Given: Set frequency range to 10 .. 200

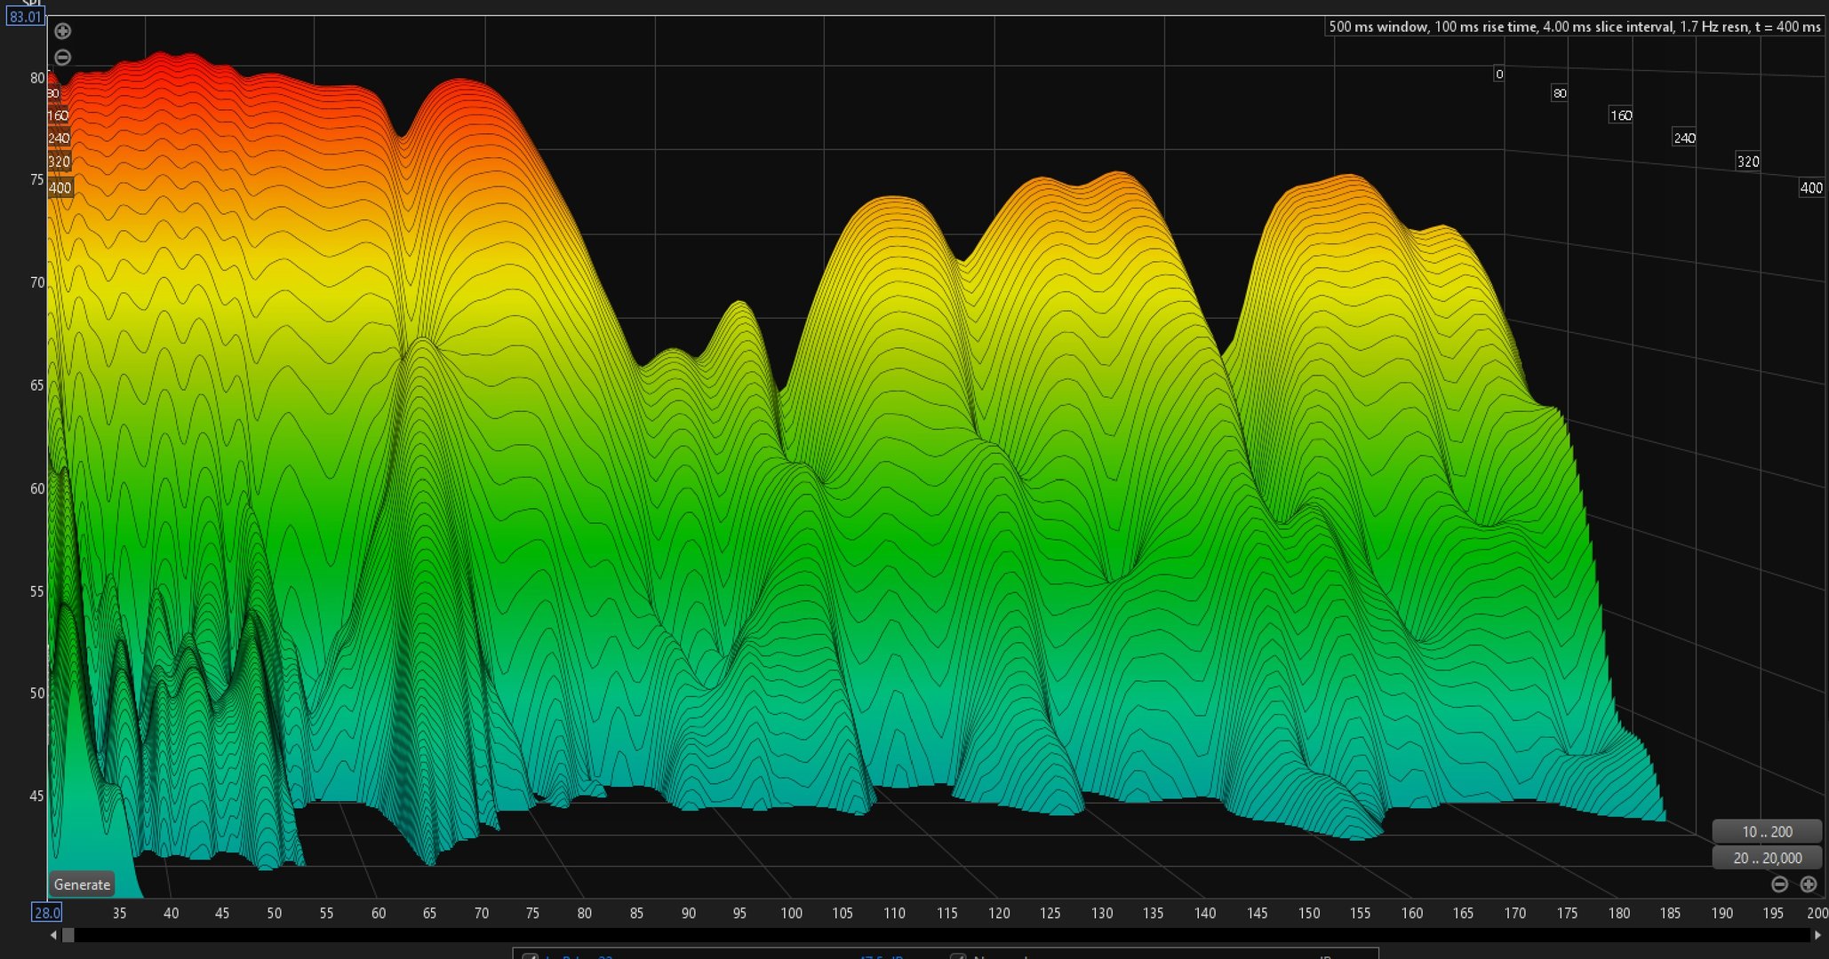Looking at the screenshot, I should click(x=1767, y=832).
